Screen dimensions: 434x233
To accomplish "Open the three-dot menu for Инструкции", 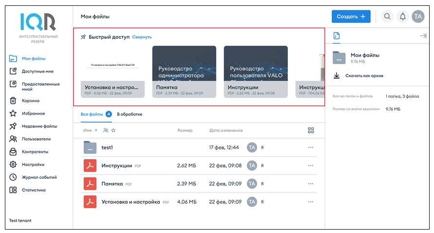I will (x=311, y=165).
